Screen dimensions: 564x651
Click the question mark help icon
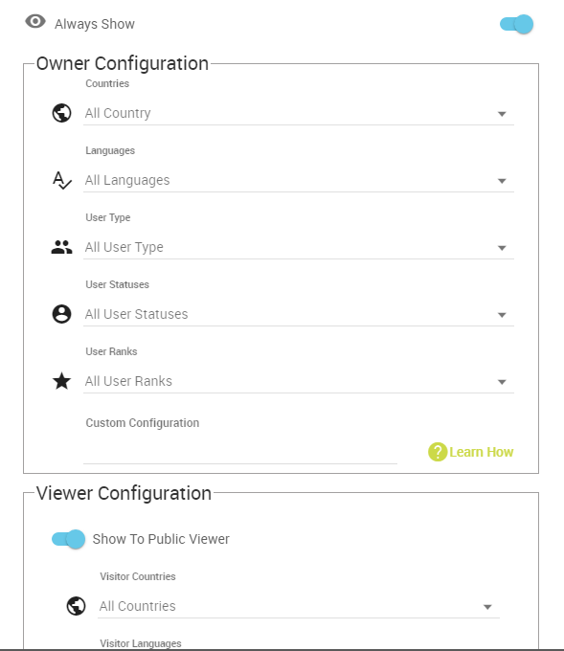[x=438, y=452]
